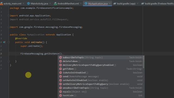Click the method icon beside subscribeToTopic
The image size is (174, 98).
click(x=60, y=57)
